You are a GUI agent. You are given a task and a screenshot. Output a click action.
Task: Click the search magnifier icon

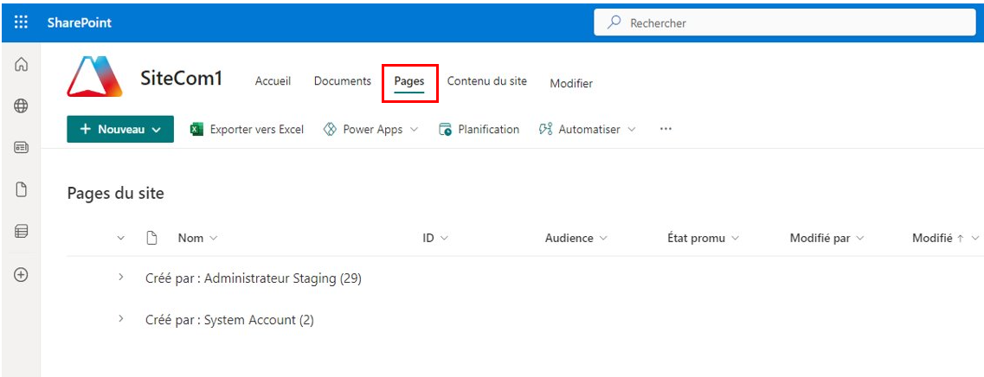tap(614, 22)
